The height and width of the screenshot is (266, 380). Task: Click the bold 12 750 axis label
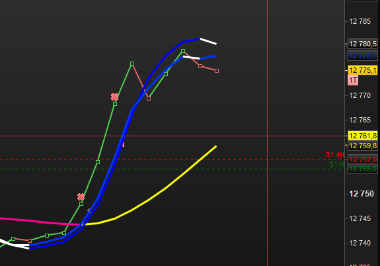click(x=361, y=194)
